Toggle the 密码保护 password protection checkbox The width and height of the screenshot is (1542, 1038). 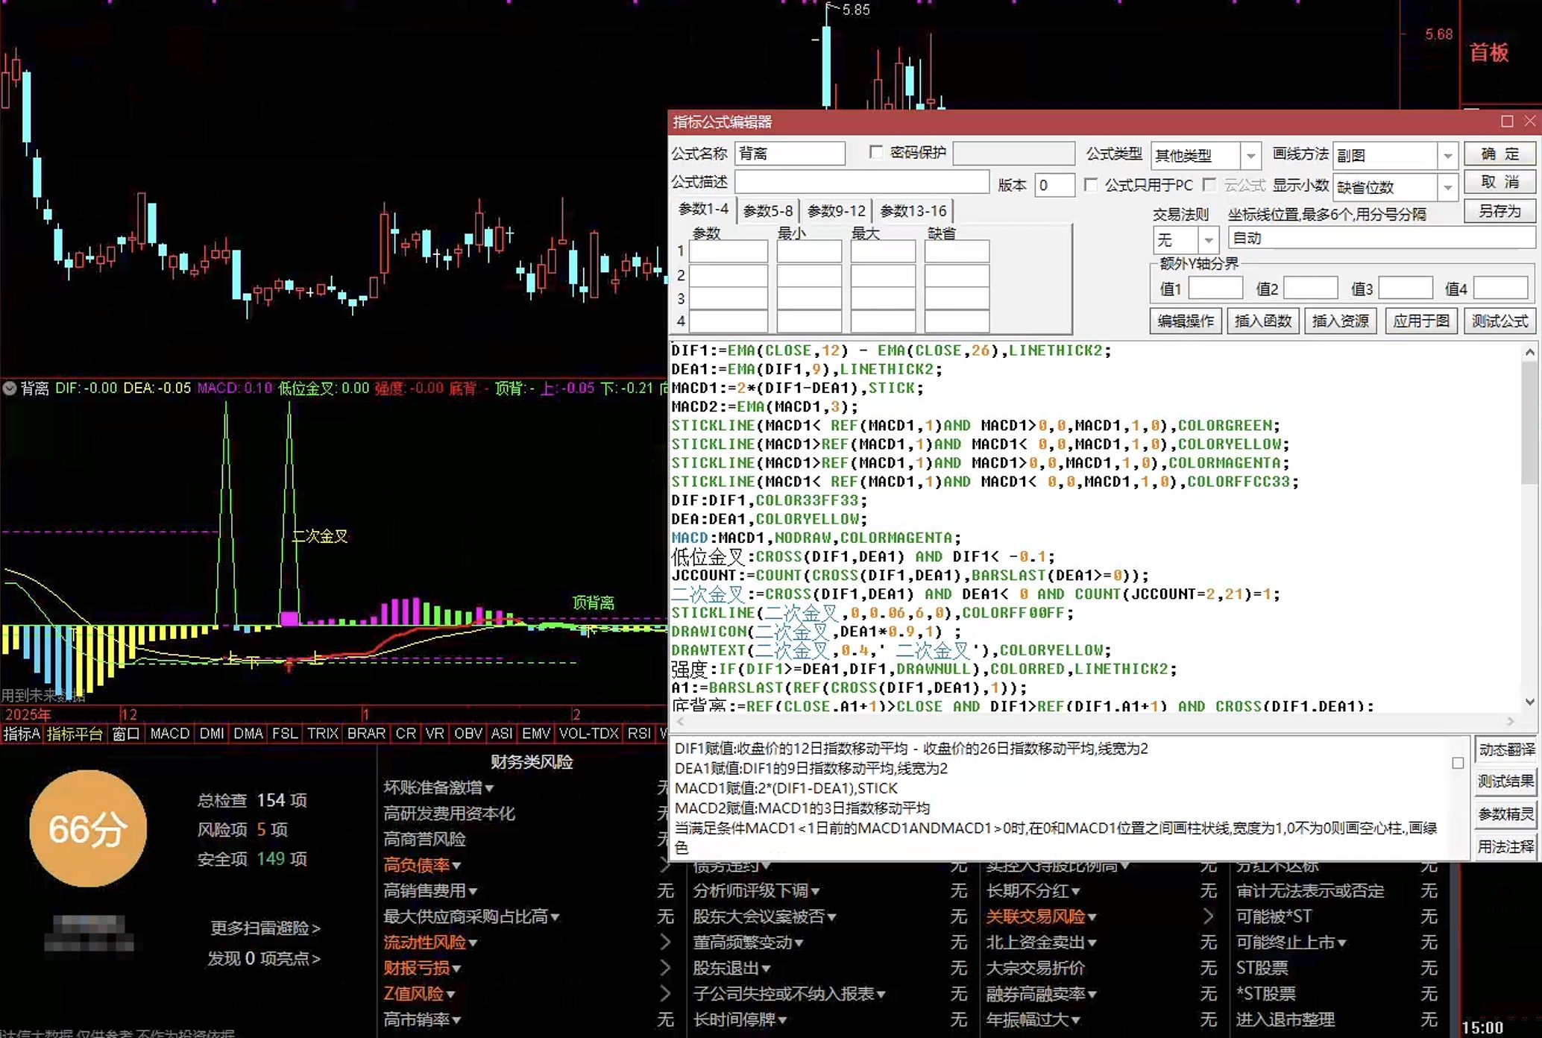(x=876, y=152)
